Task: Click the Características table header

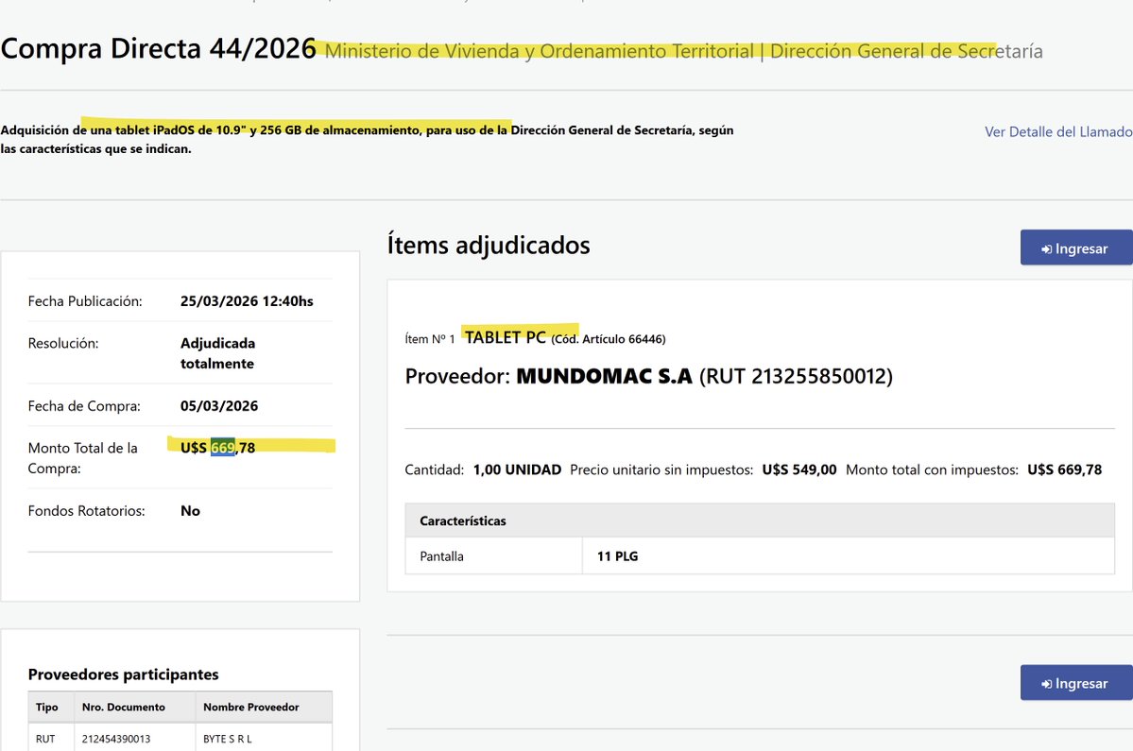Action: click(760, 521)
